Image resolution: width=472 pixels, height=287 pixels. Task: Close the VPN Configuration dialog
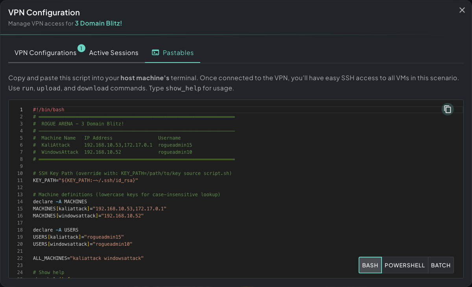coord(462,10)
